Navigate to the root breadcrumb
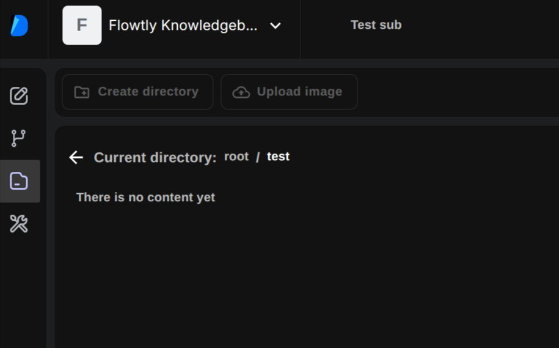This screenshot has width=559, height=348. pos(236,157)
